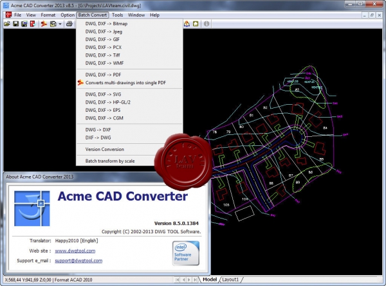Viewport: 386px width, 286px height.
Task: Click the Open file toolbar icon
Action: pyautogui.click(x=7, y=24)
